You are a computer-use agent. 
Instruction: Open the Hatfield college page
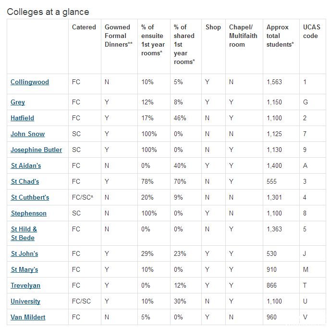point(23,118)
